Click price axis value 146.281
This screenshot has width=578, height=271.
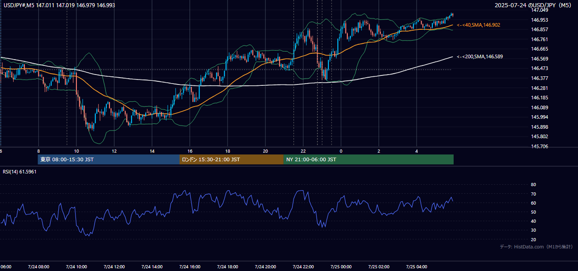(x=540, y=88)
